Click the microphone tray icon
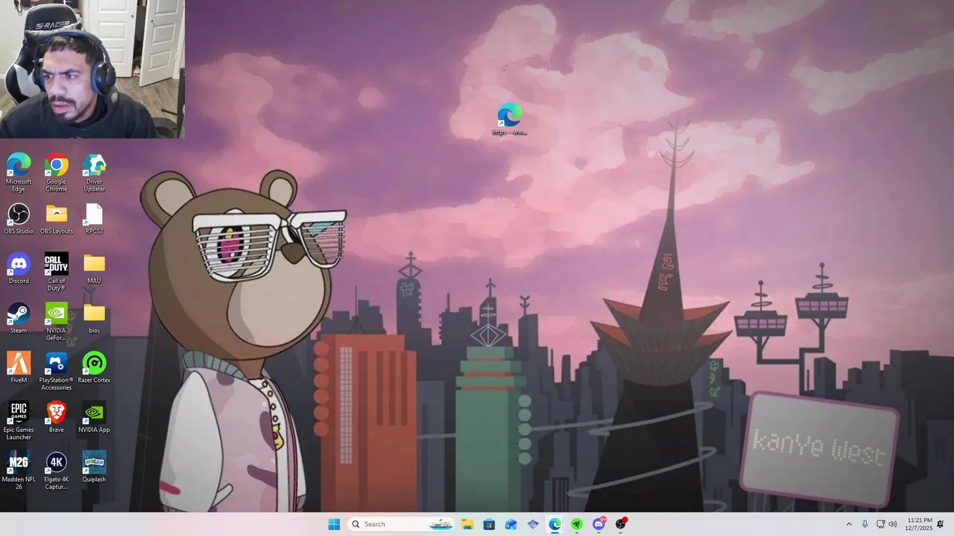The height and width of the screenshot is (536, 954). (x=865, y=524)
